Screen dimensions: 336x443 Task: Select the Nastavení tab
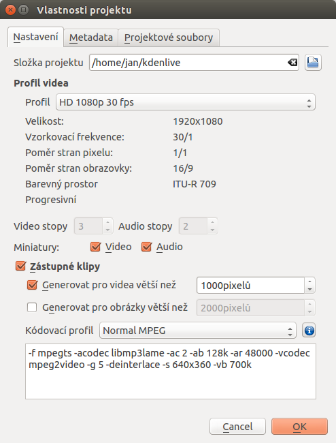click(35, 37)
